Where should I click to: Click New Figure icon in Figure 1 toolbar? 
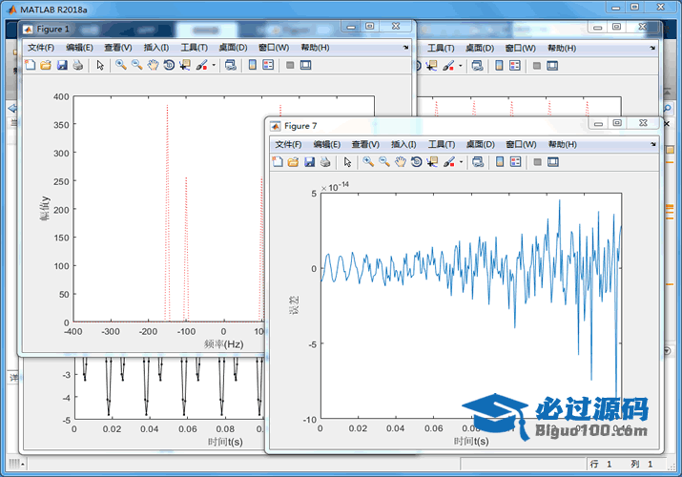[30, 65]
